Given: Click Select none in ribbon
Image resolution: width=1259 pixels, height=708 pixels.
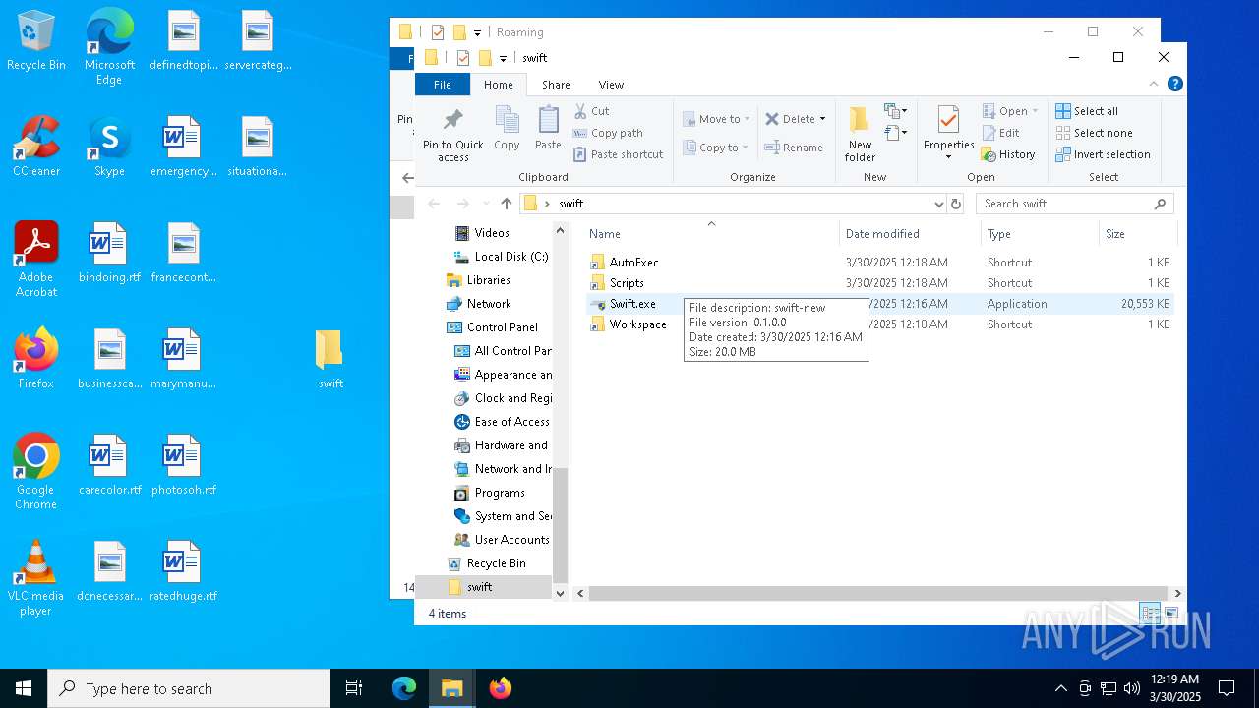Looking at the screenshot, I should [x=1094, y=133].
